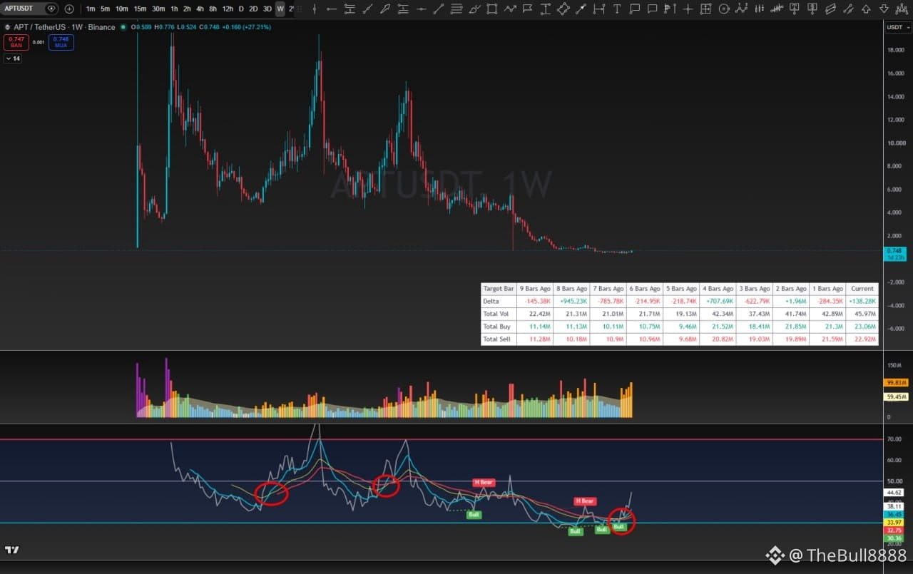Select the rectangle drawing tool
Viewport: 913px width, 574px height.
click(x=491, y=9)
